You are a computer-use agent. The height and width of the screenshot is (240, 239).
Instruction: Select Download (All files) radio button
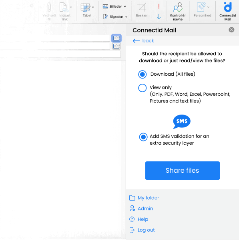143,75
